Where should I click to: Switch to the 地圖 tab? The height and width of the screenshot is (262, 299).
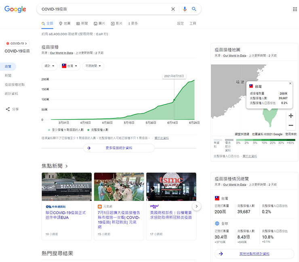point(65,23)
